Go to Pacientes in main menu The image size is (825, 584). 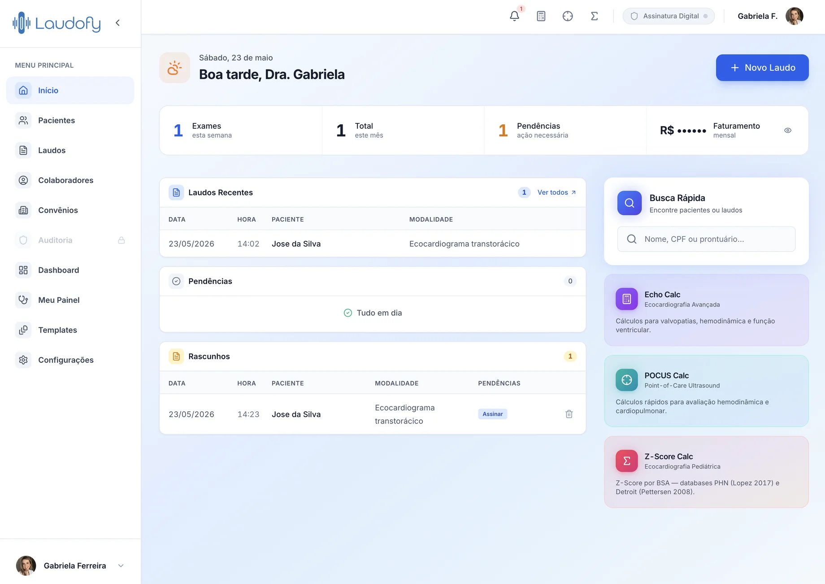pyautogui.click(x=70, y=120)
